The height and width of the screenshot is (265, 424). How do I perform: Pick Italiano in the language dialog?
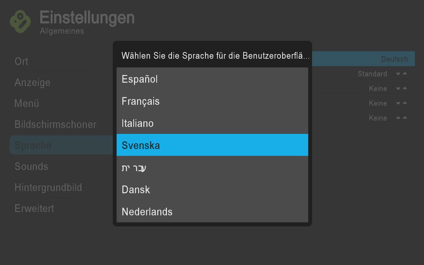[212, 123]
